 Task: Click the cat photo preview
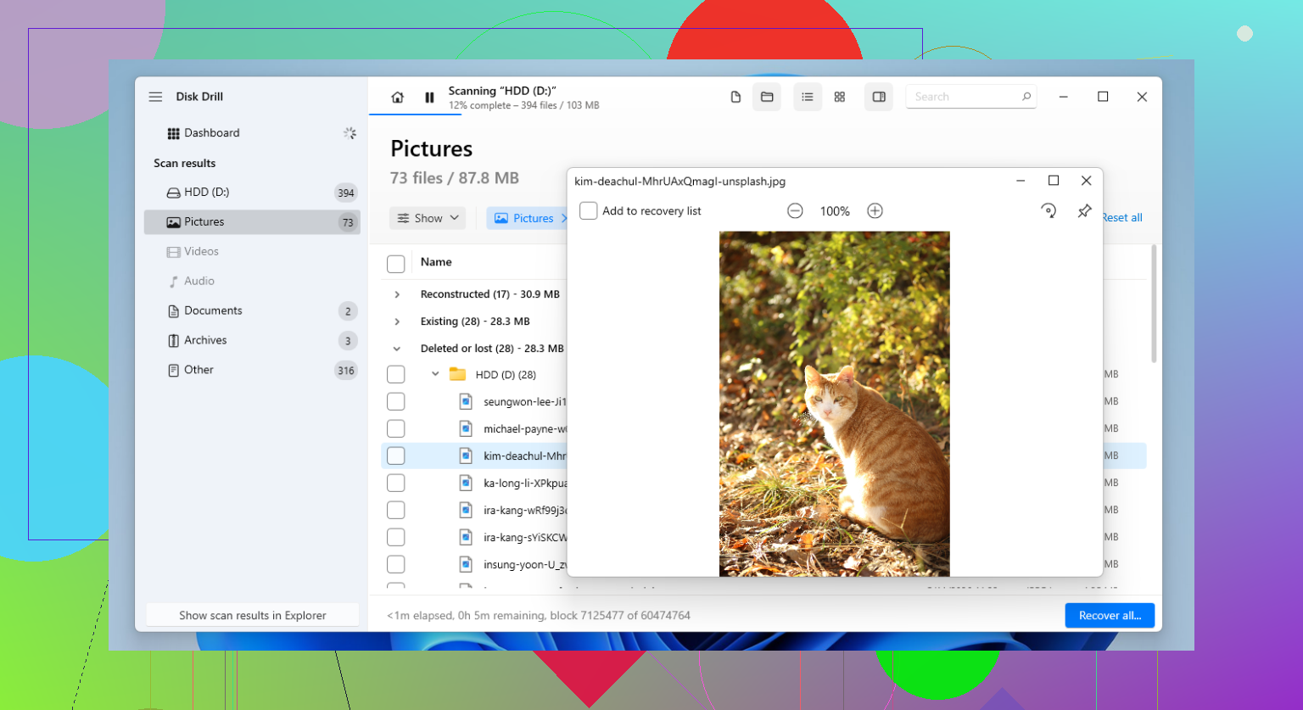coord(835,404)
